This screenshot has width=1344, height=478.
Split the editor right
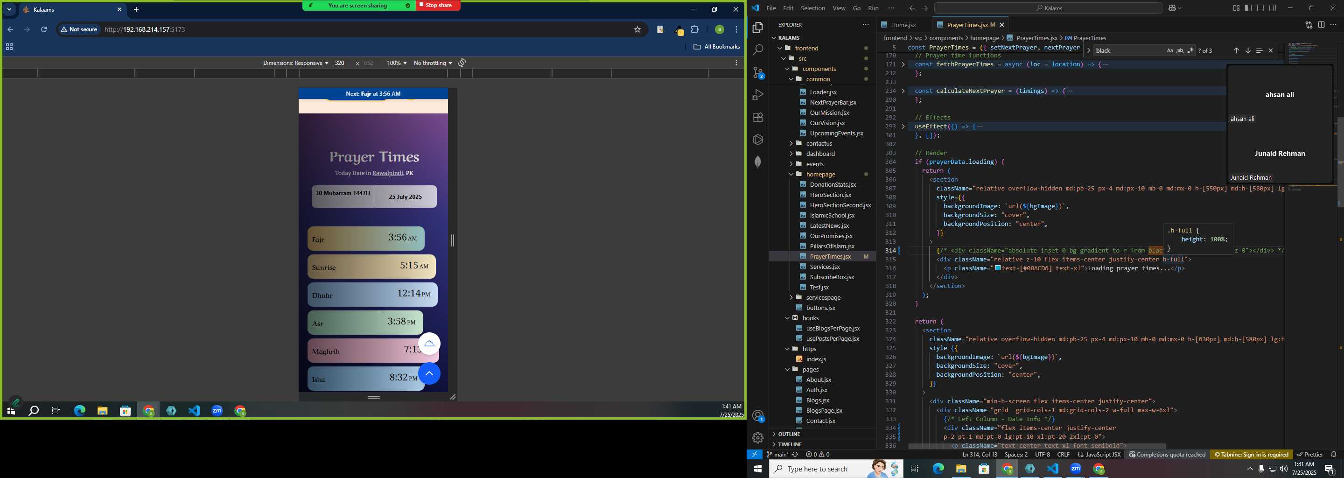tap(1321, 25)
